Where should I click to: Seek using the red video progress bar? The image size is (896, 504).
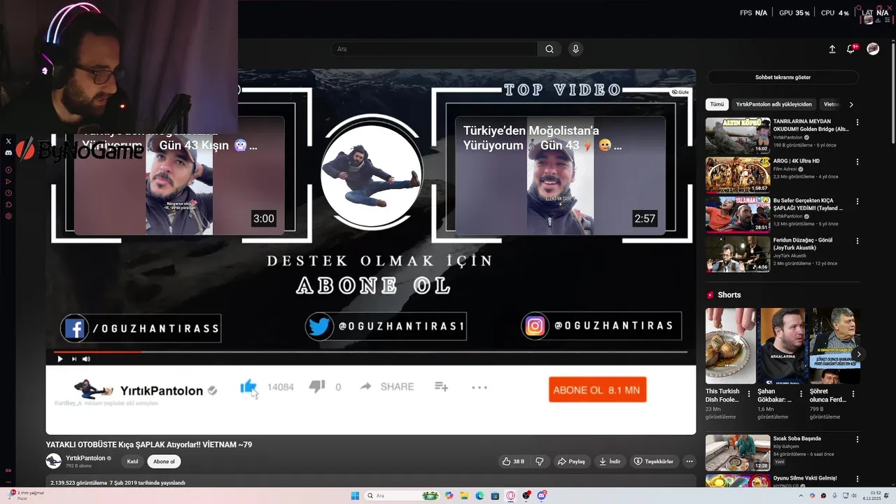click(x=371, y=351)
